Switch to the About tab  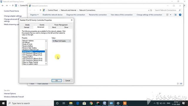54,27
